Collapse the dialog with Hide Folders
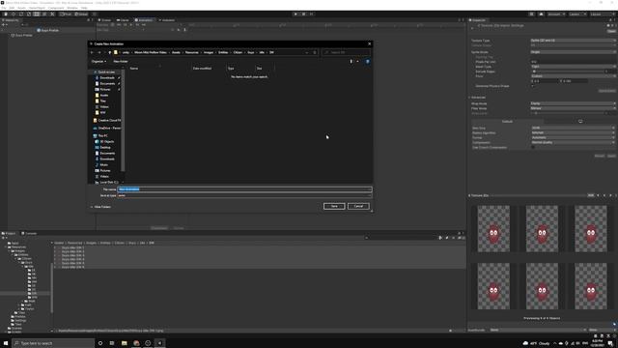The height and width of the screenshot is (348, 618). 100,207
